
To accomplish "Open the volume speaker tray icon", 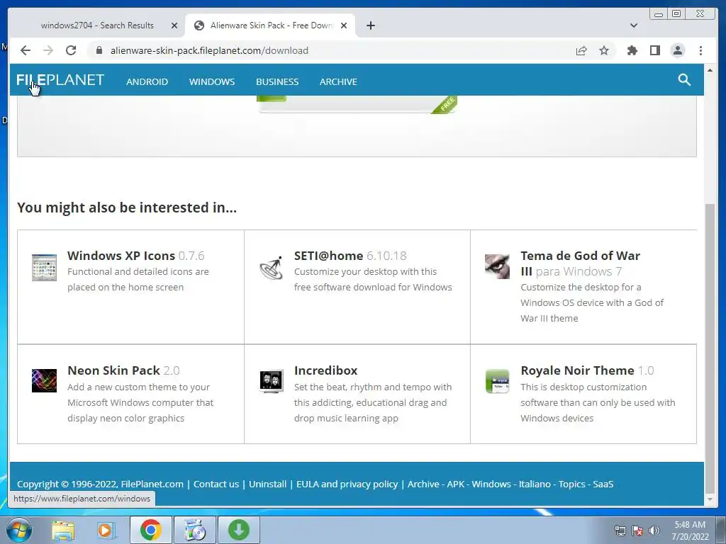I will pos(654,531).
